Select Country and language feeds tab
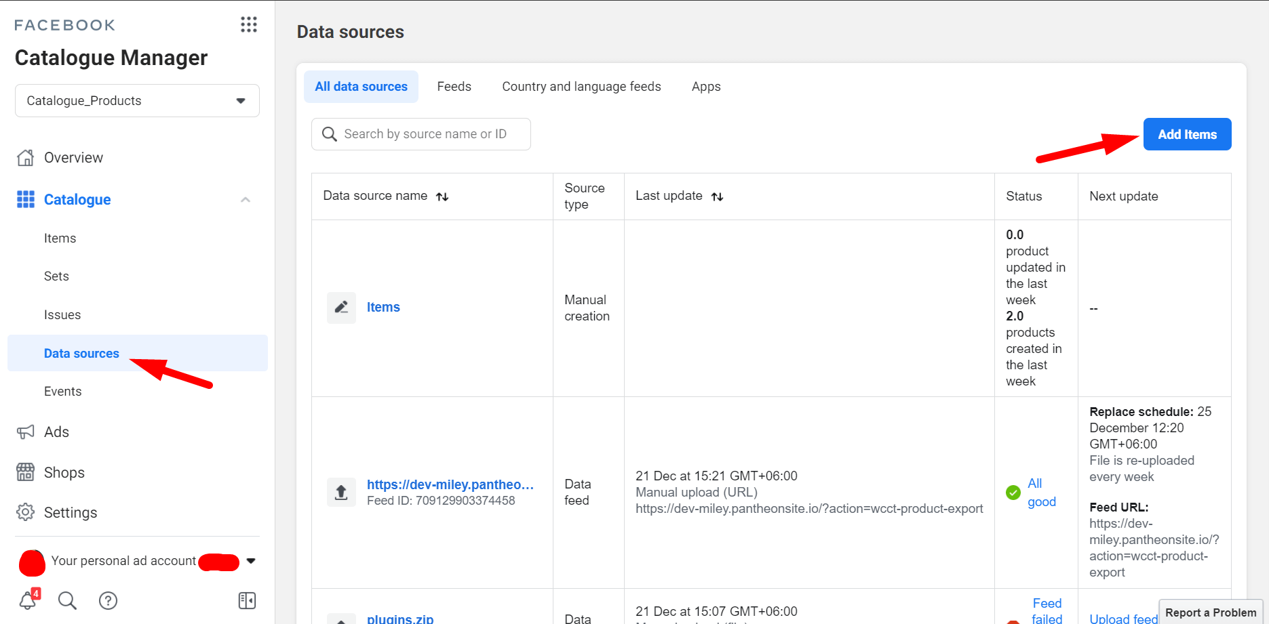1269x624 pixels. click(581, 87)
